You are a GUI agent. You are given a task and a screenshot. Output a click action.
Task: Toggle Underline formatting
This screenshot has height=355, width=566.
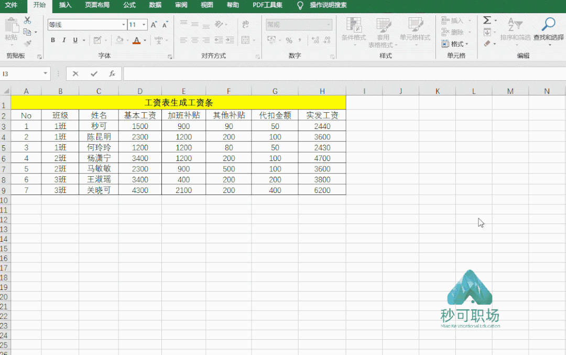(75, 40)
